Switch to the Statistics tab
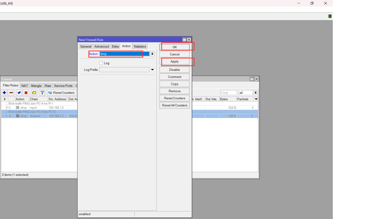389x219 pixels. 140,46
